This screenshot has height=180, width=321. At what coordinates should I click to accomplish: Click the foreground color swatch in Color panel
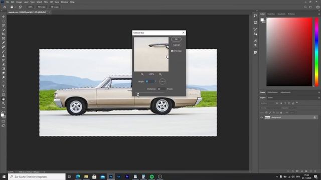coord(262,20)
